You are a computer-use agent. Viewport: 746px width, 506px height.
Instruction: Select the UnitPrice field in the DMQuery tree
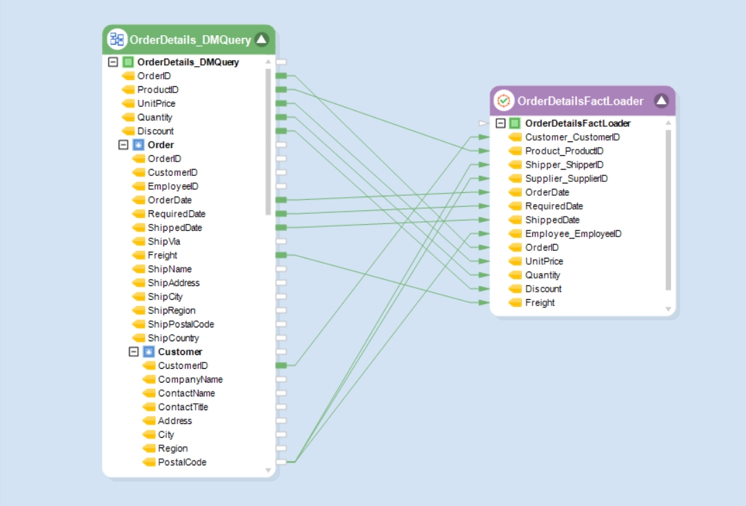[156, 103]
